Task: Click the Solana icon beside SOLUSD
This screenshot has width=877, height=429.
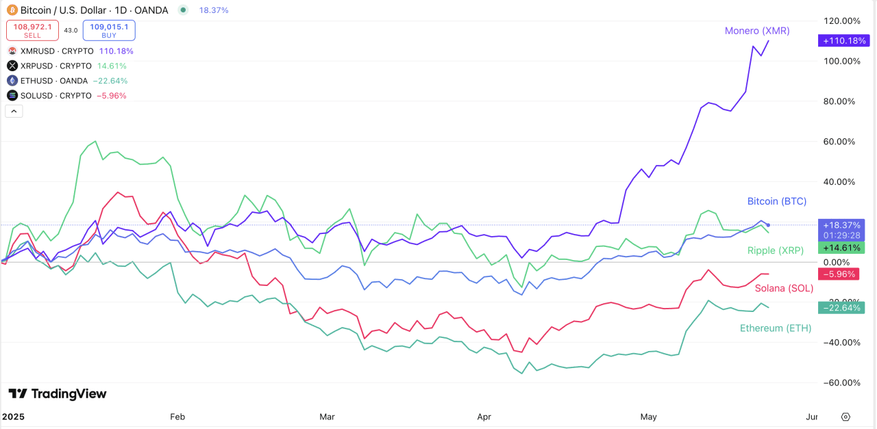Action: pyautogui.click(x=11, y=95)
